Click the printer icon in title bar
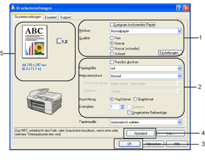The width and height of the screenshot is (205, 160). pyautogui.click(x=13, y=8)
